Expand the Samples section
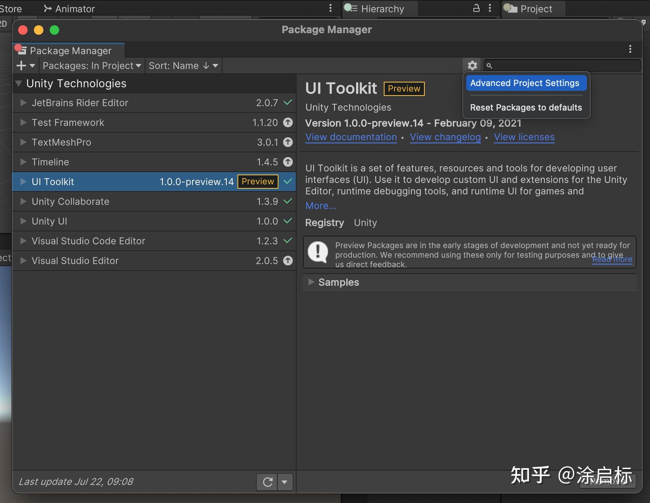 click(x=311, y=282)
